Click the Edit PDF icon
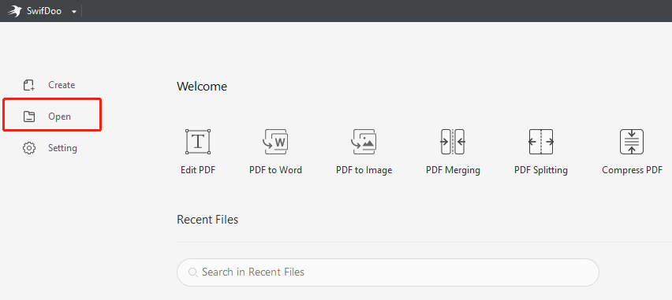 point(198,142)
